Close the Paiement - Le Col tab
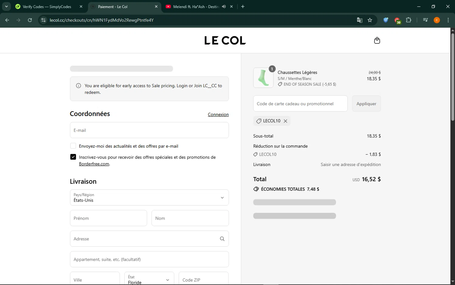The image size is (455, 285). click(x=156, y=6)
